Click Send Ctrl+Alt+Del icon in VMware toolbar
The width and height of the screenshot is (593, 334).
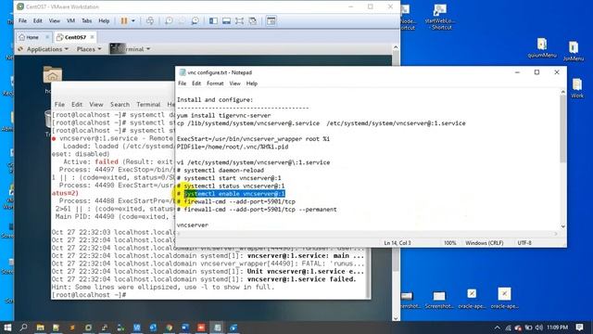(x=150, y=20)
